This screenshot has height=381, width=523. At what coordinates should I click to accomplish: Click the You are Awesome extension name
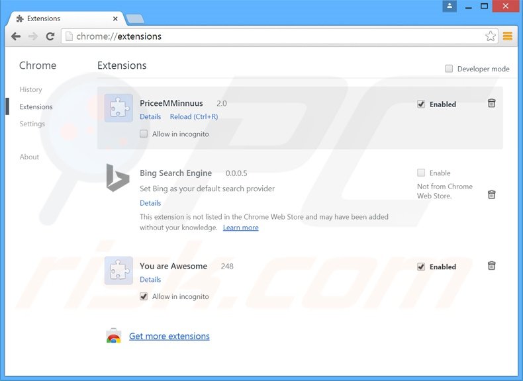173,266
